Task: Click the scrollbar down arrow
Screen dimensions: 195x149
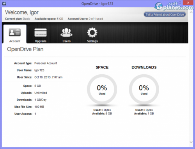Action: tap(191, 142)
